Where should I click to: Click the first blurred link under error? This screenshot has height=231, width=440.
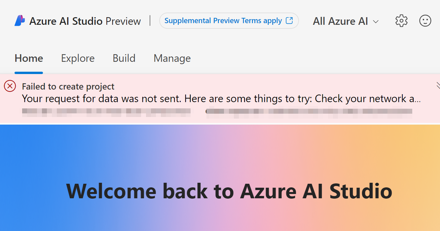point(106,111)
